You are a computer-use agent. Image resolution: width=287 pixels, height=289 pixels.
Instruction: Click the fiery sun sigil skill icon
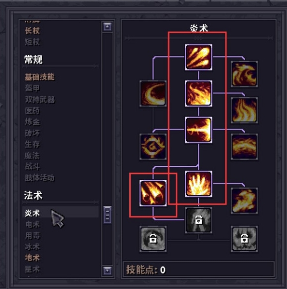tap(153, 147)
